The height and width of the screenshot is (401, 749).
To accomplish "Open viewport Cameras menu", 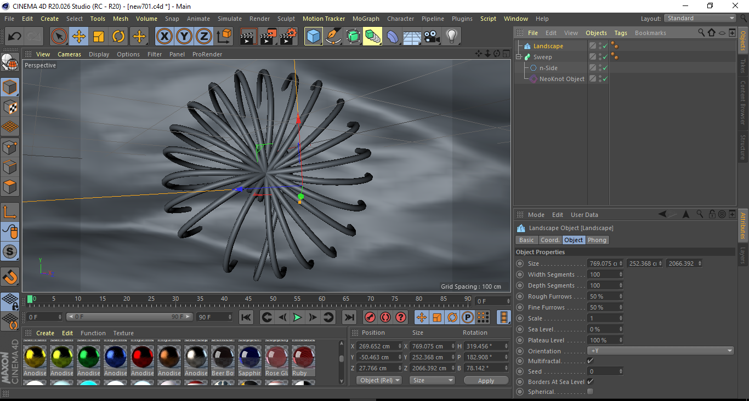I will click(x=70, y=54).
